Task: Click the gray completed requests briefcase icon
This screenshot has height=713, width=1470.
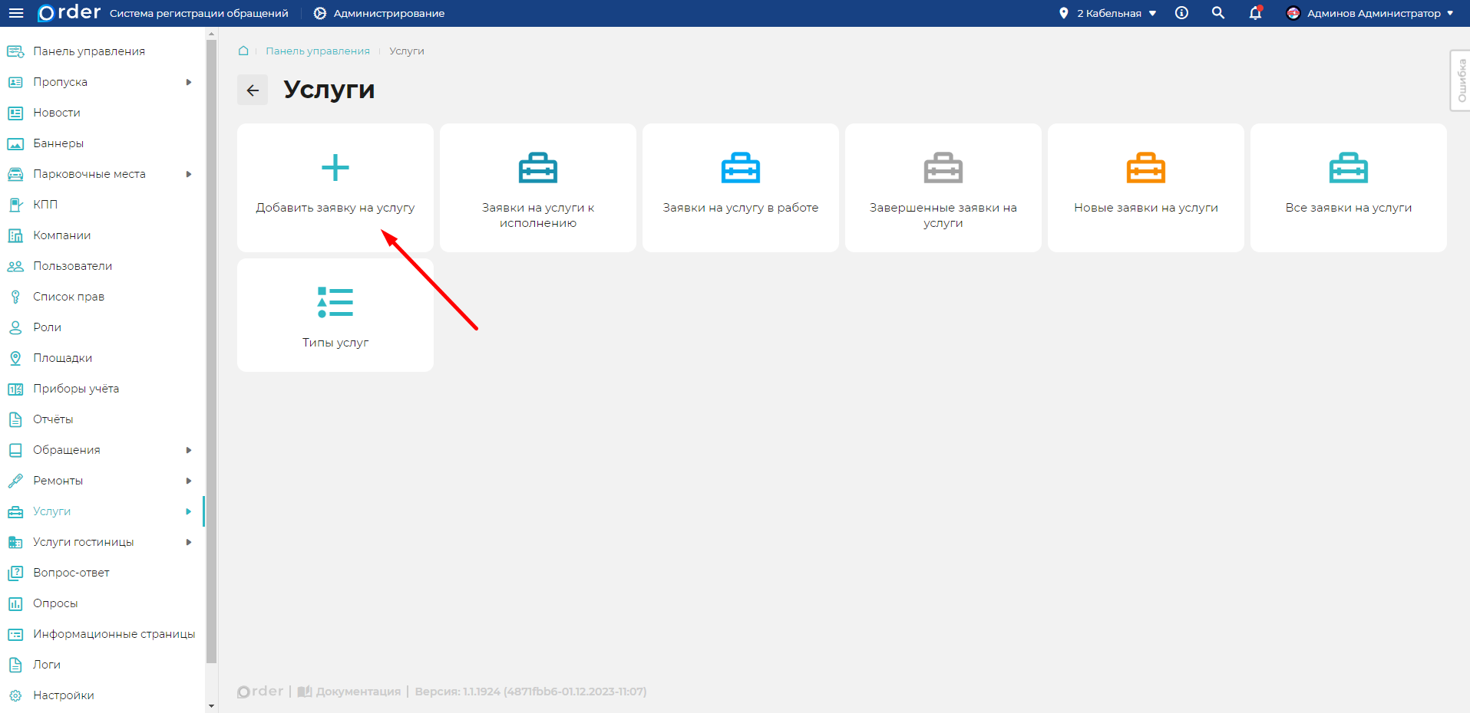Action: (x=943, y=168)
